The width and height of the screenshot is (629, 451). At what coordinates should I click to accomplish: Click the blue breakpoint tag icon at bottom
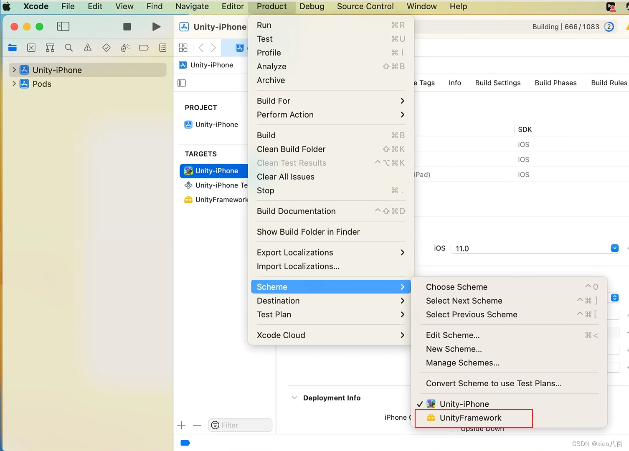click(x=185, y=443)
